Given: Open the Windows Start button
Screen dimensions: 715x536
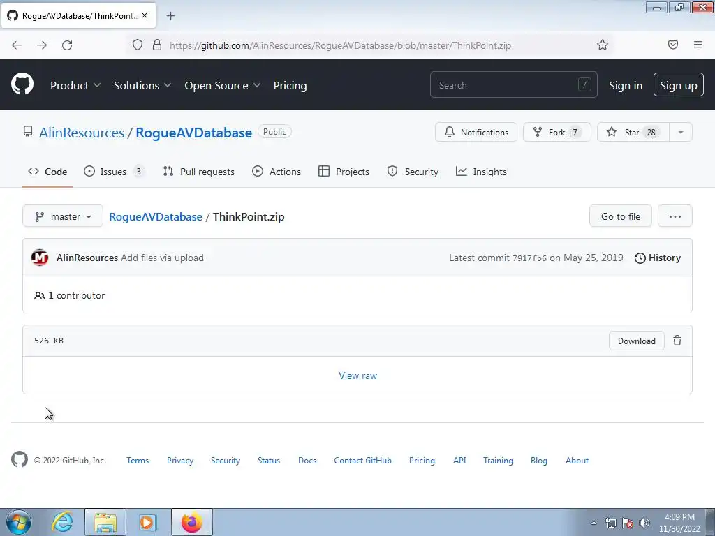Looking at the screenshot, I should coord(19,522).
